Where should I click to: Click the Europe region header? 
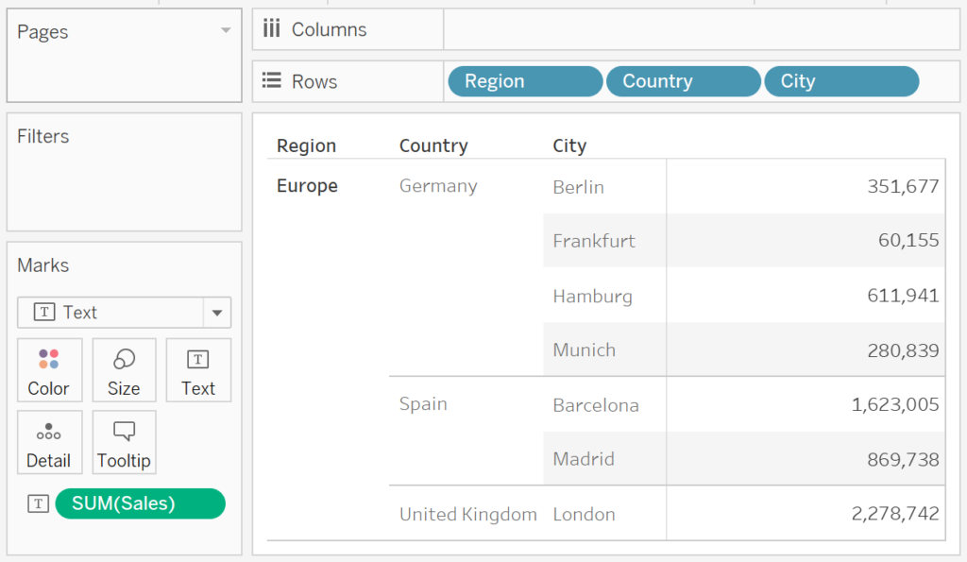point(307,186)
